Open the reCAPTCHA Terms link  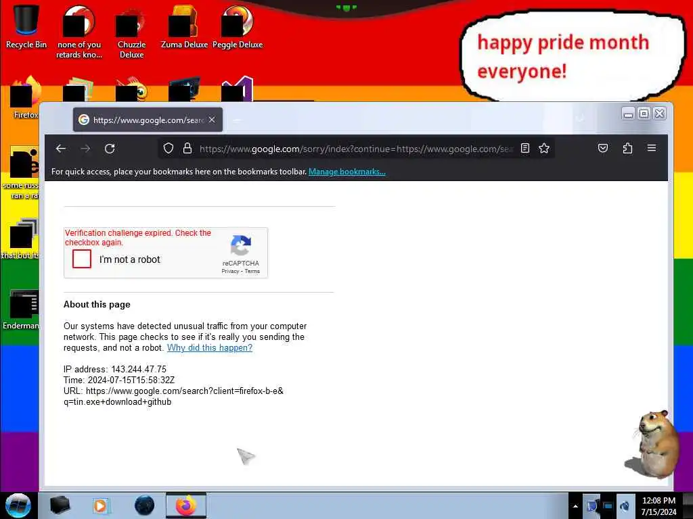click(252, 272)
